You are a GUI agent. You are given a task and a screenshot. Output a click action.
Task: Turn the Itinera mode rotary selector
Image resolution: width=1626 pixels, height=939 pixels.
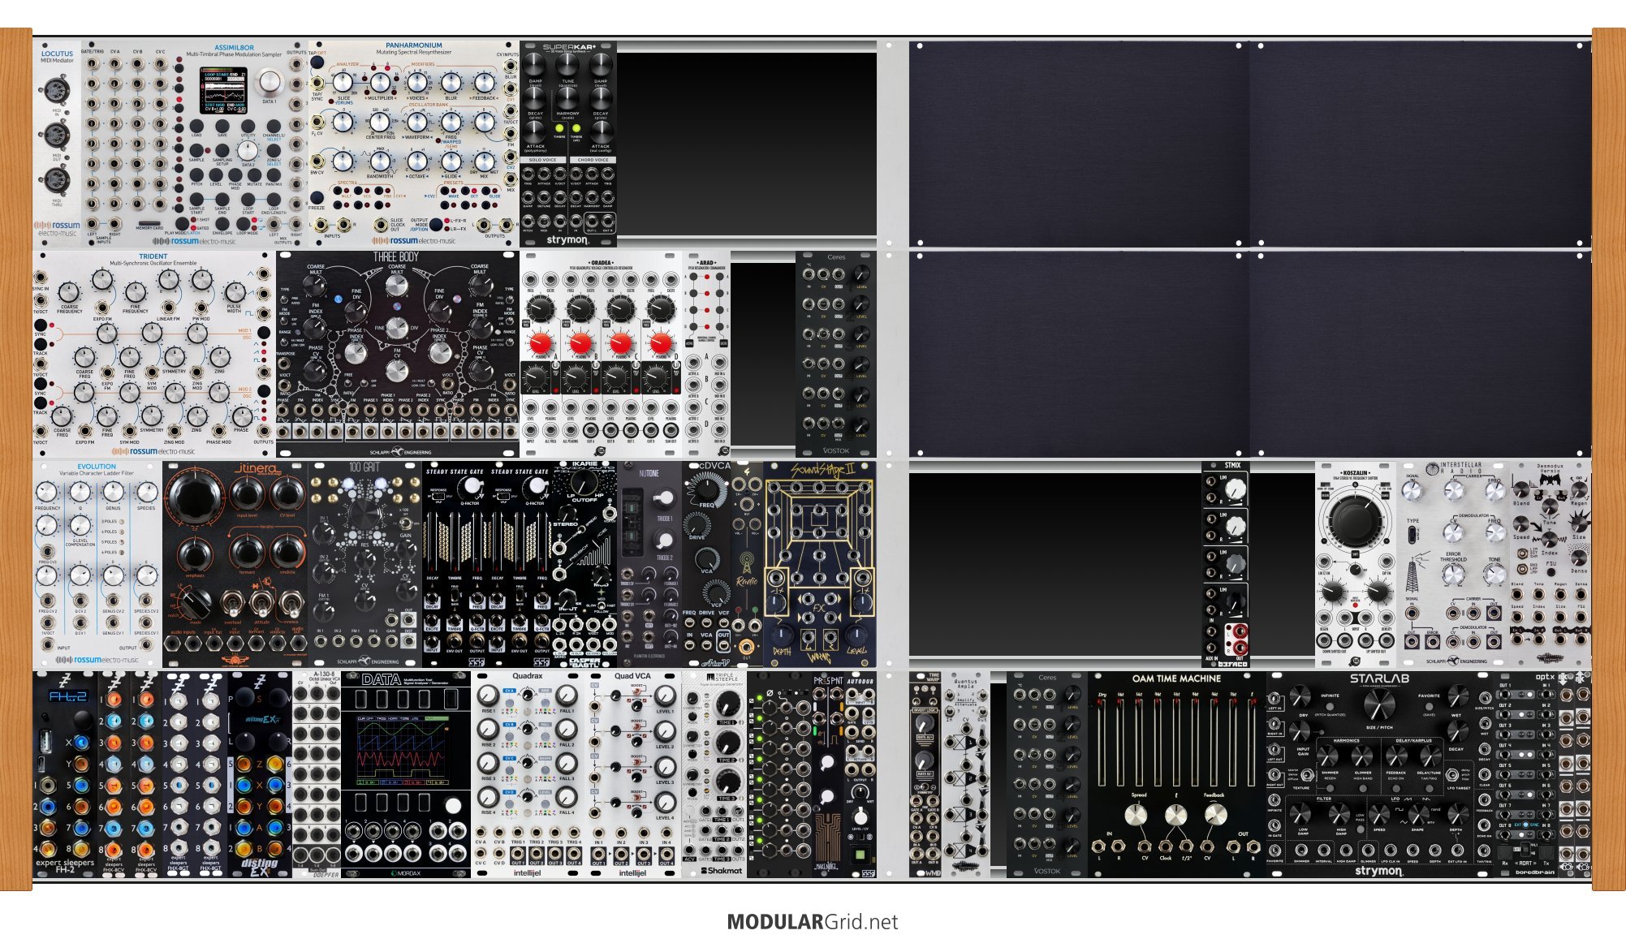click(x=195, y=603)
